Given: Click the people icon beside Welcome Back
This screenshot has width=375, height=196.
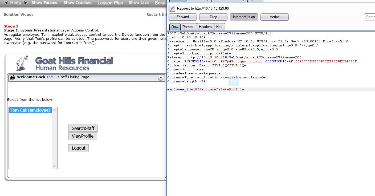Looking at the screenshot, I should click(x=13, y=78).
